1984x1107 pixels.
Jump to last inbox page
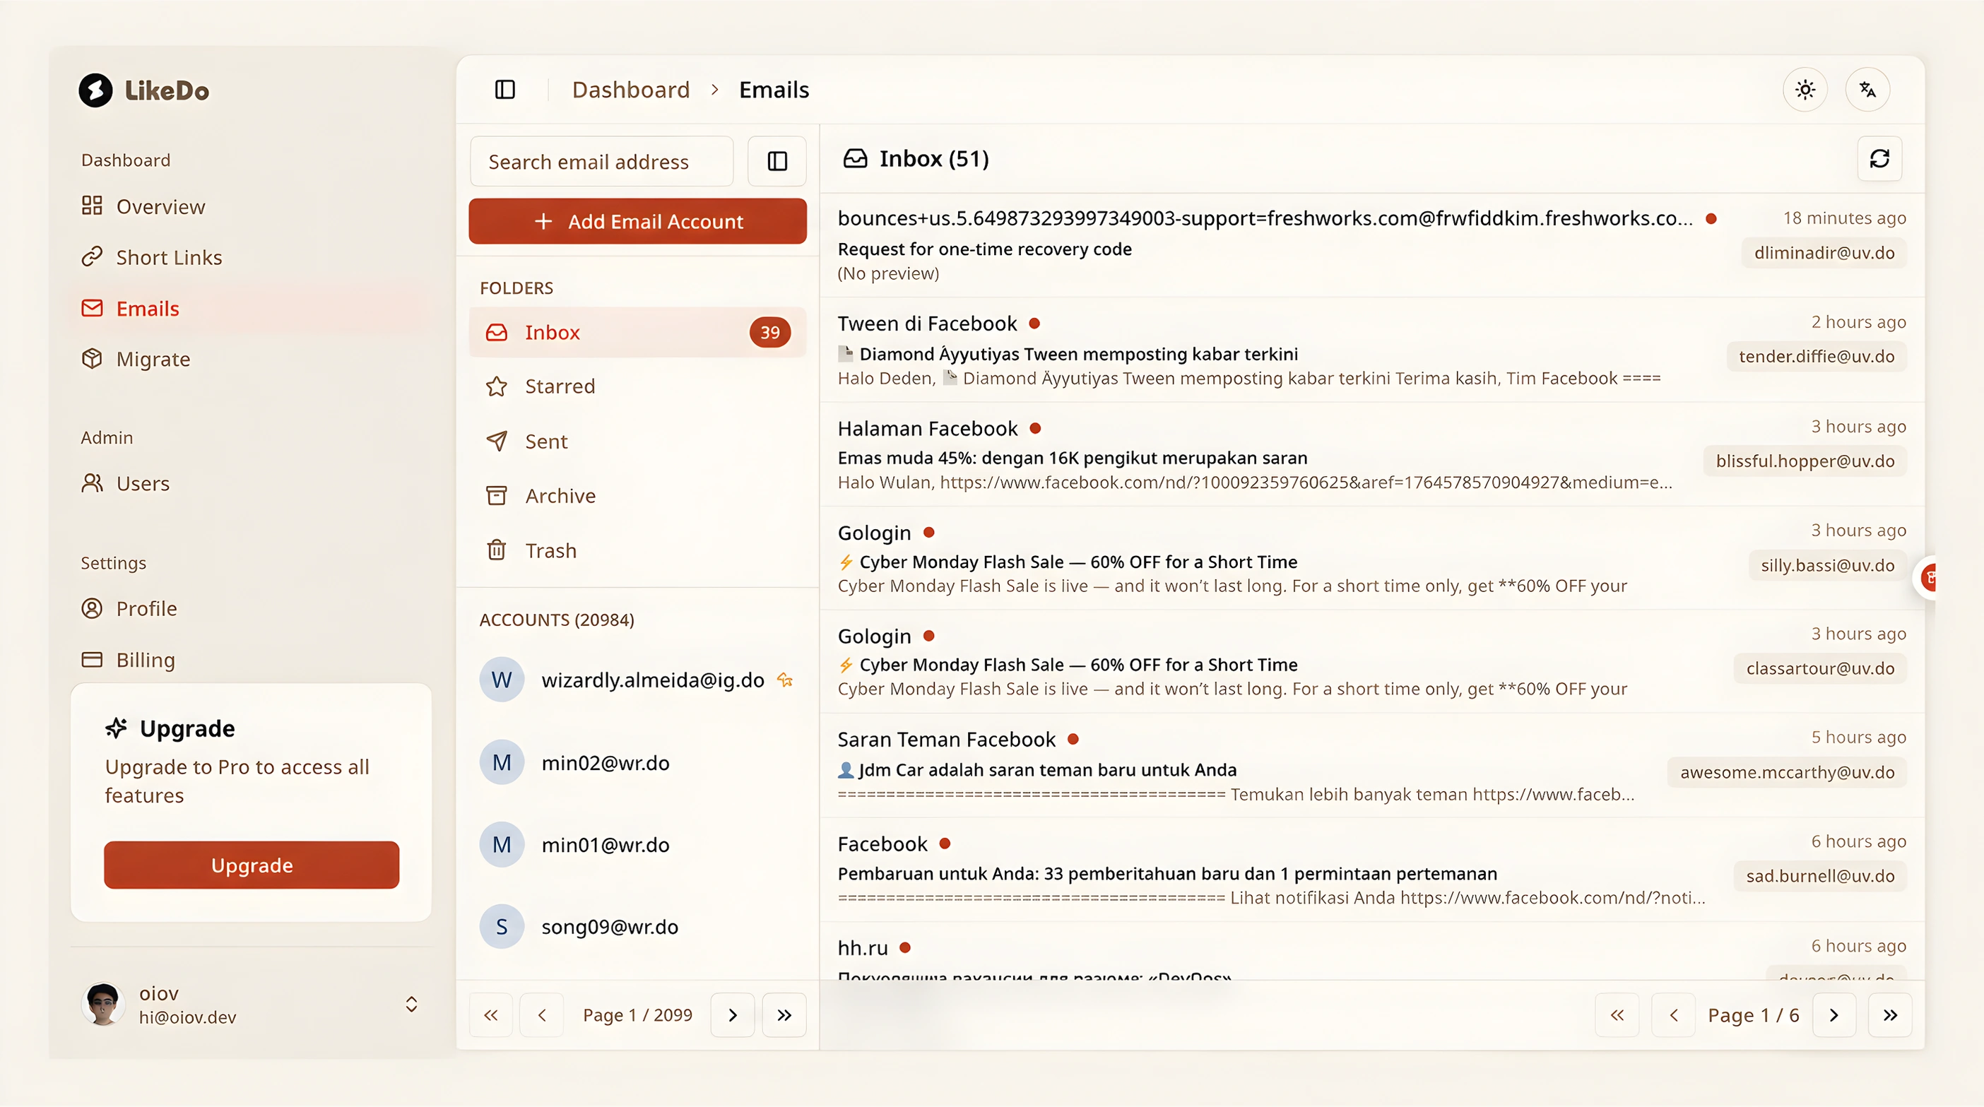[1890, 1014]
